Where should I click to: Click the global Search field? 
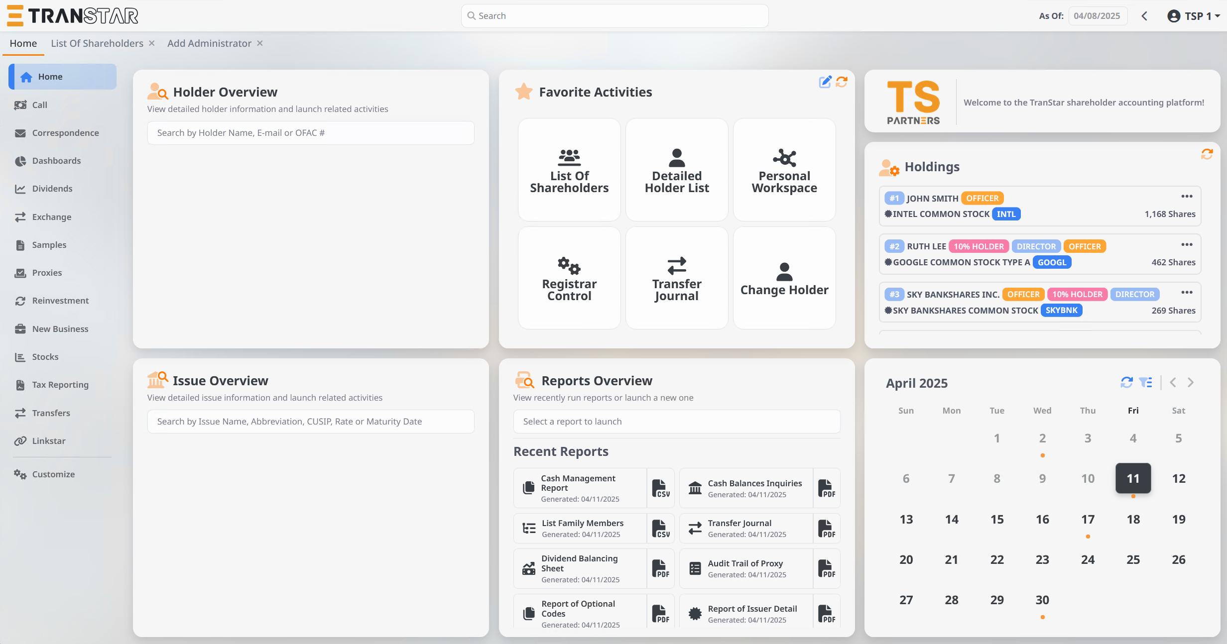coord(614,16)
